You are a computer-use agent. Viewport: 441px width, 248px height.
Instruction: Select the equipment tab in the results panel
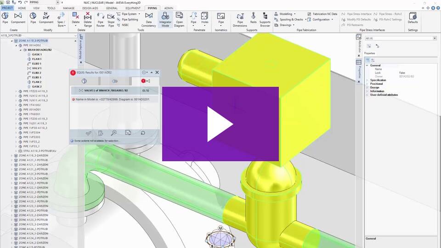click(114, 81)
